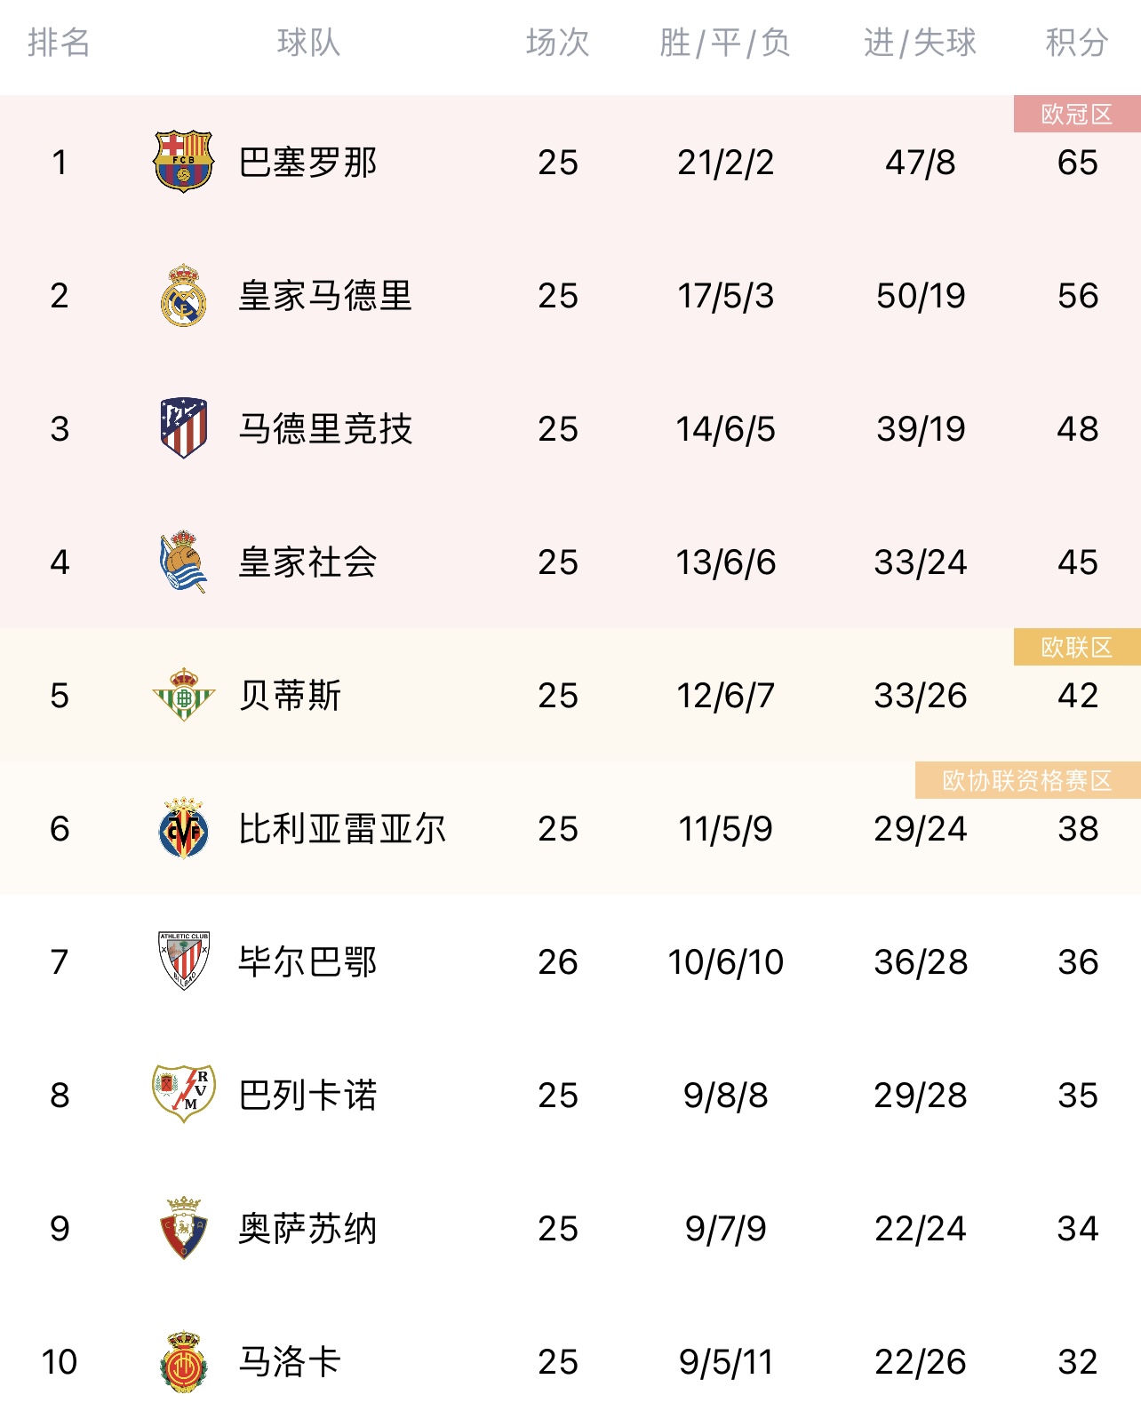
Task: Click the Mallorca club crest
Action: (183, 1361)
